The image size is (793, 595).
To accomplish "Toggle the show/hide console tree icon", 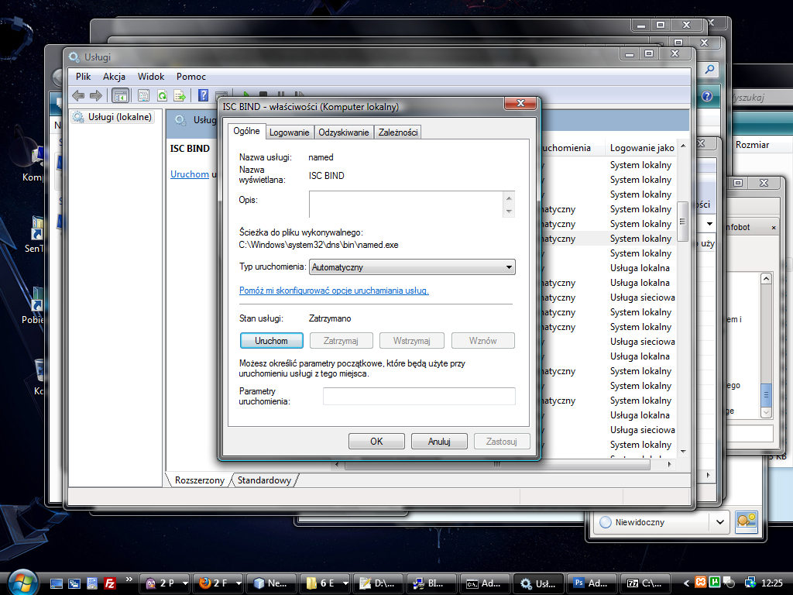I will click(x=120, y=95).
